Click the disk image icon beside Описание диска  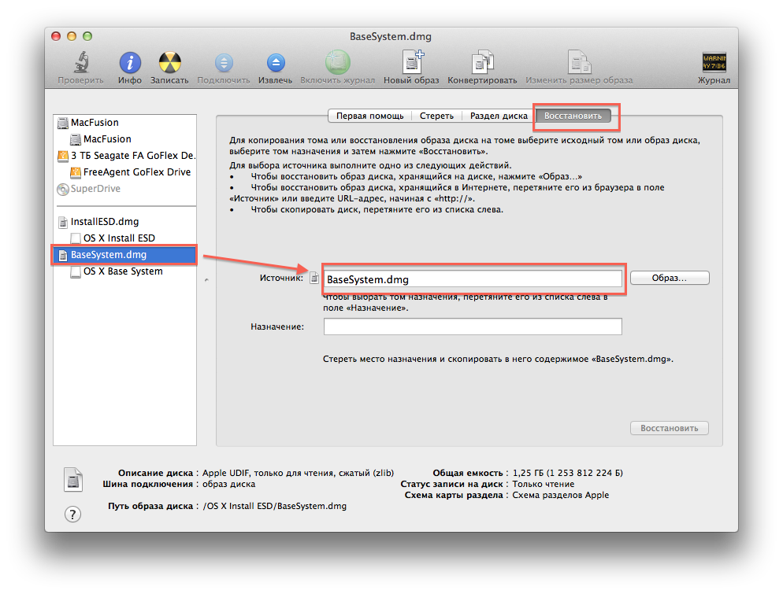[x=73, y=480]
